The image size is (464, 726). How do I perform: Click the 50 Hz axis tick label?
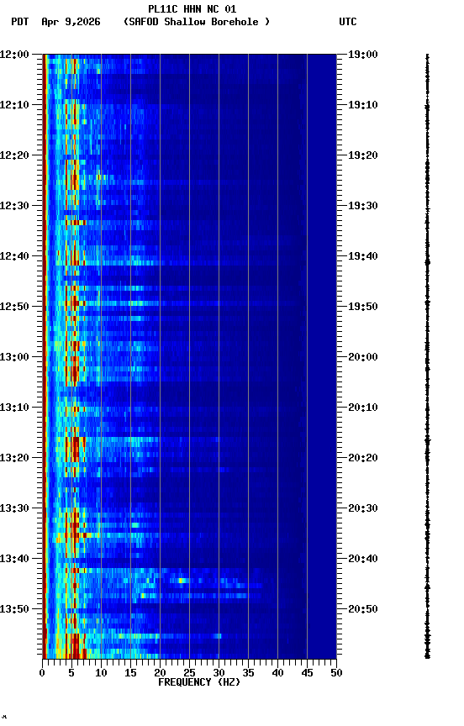point(336,673)
